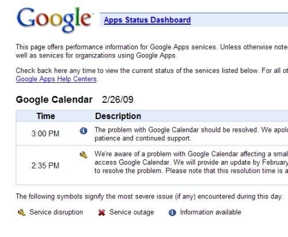Click the 3:00 PM time cell

[x=46, y=133]
